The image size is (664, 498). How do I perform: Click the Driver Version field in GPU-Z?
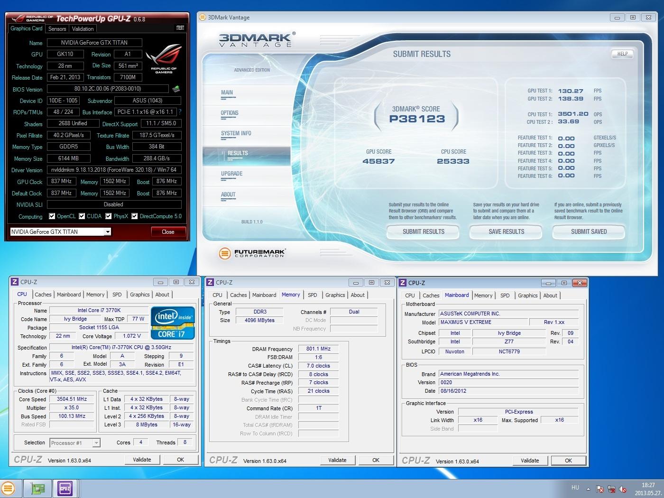(114, 170)
